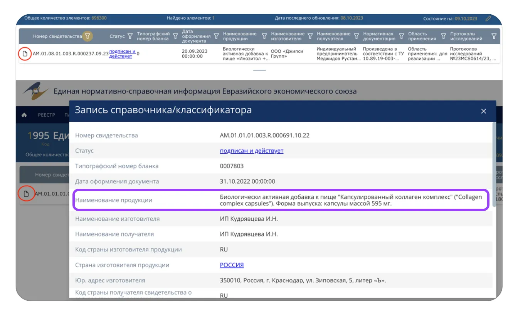Filter the Область применения column

pyautogui.click(x=443, y=36)
